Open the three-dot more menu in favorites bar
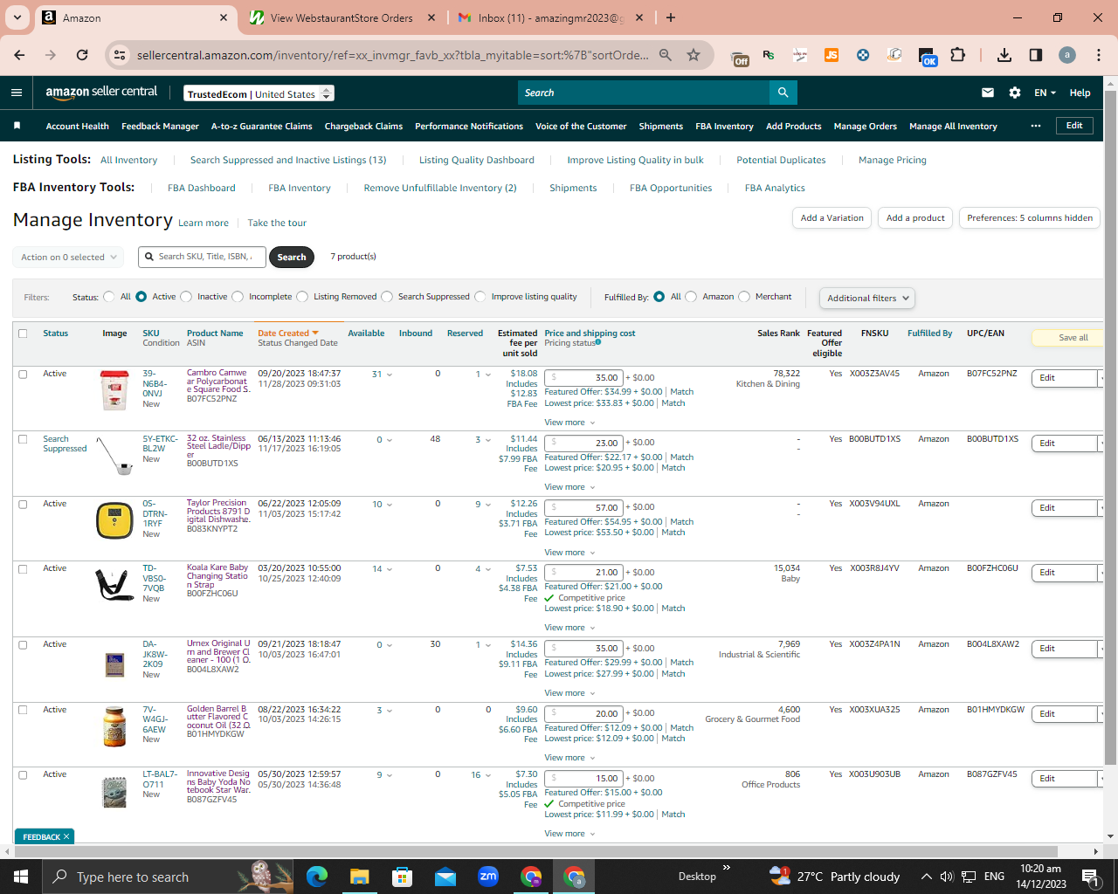The height and width of the screenshot is (894, 1118). [x=1036, y=126]
